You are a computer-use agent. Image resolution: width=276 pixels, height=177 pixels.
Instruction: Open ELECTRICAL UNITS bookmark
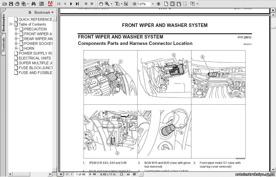click(x=35, y=58)
